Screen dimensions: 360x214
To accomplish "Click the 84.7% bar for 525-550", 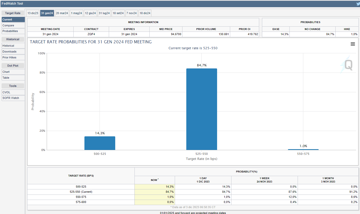I will coord(201,109).
